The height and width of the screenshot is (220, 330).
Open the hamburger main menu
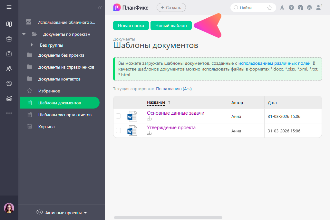(x=9, y=7)
